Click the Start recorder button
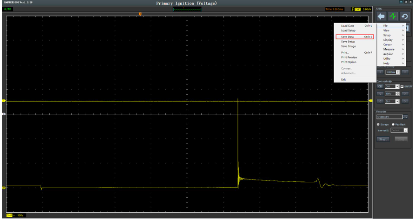This screenshot has width=415, height=220. (x=383, y=139)
